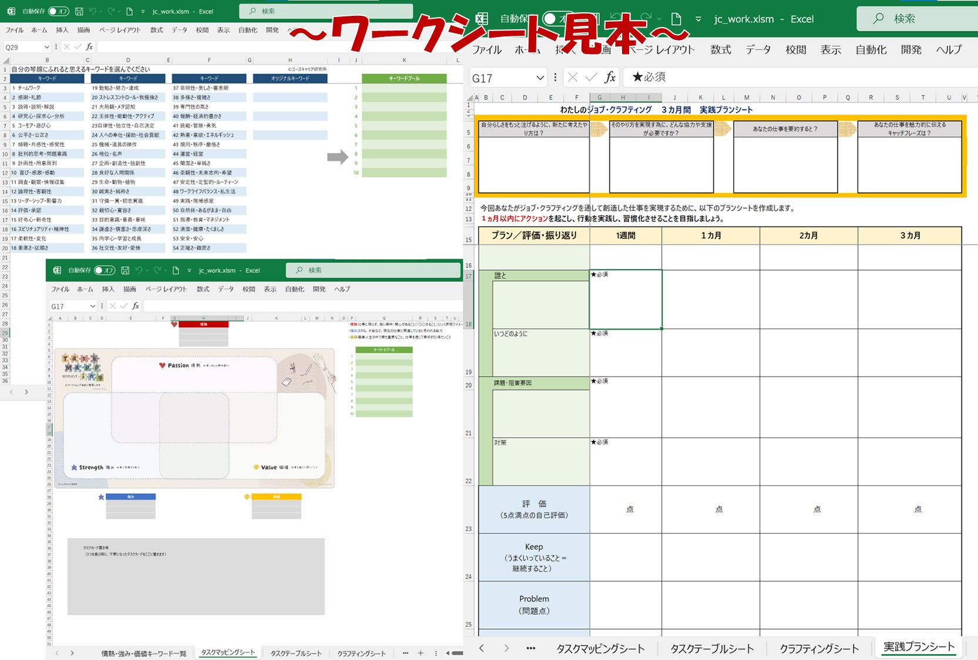This screenshot has width=978, height=660.
Task: Open the ページレイアウト tab in the bottom-left Excel window
Action: (166, 289)
